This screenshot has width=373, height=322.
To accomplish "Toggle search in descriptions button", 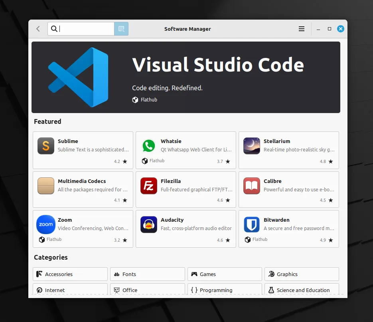I will (x=121, y=29).
